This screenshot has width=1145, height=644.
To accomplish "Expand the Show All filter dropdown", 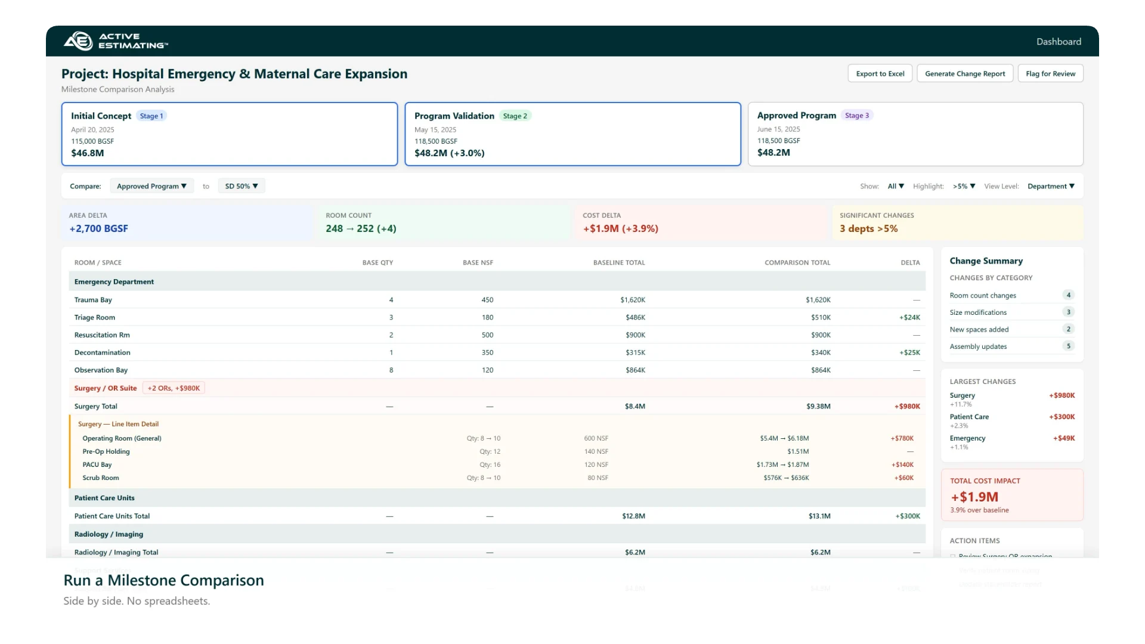I will click(895, 186).
